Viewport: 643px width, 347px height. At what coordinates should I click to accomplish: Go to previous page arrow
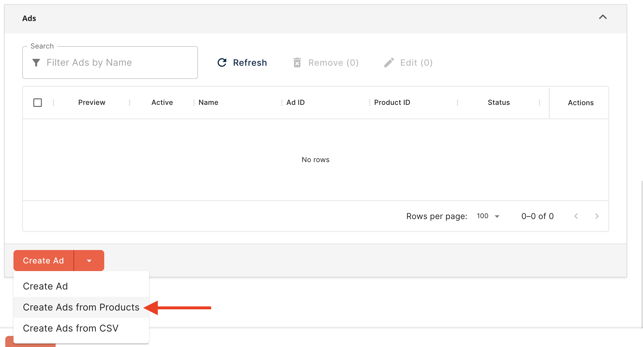pos(576,216)
